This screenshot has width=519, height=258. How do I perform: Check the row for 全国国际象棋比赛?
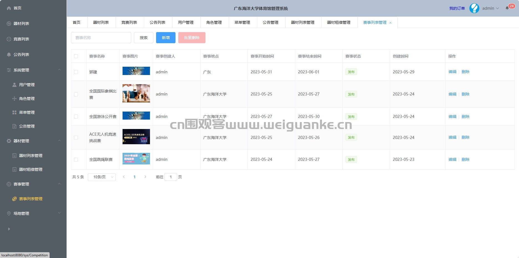(x=76, y=94)
